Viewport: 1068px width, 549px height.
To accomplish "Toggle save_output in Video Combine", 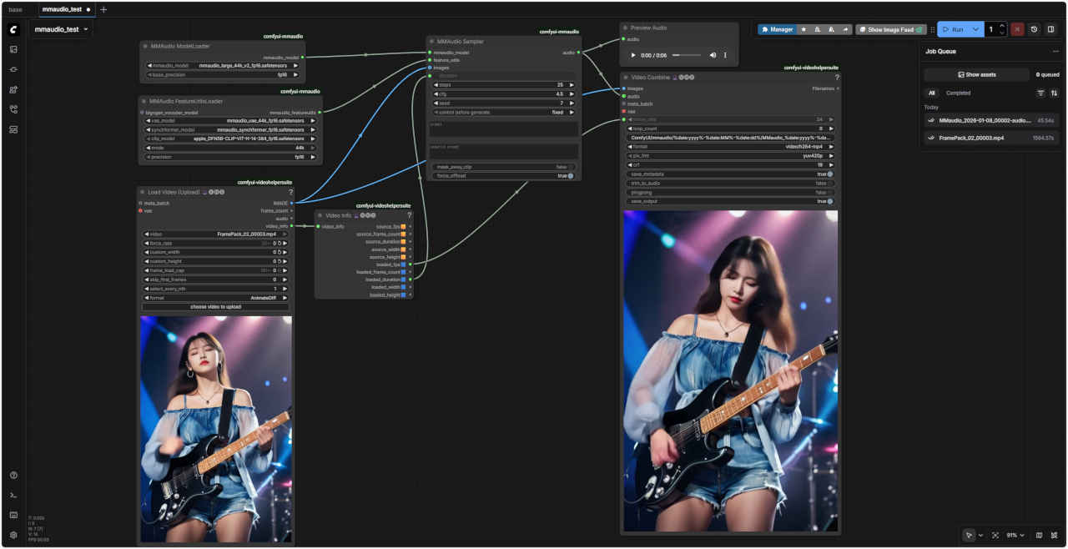I will (x=830, y=201).
